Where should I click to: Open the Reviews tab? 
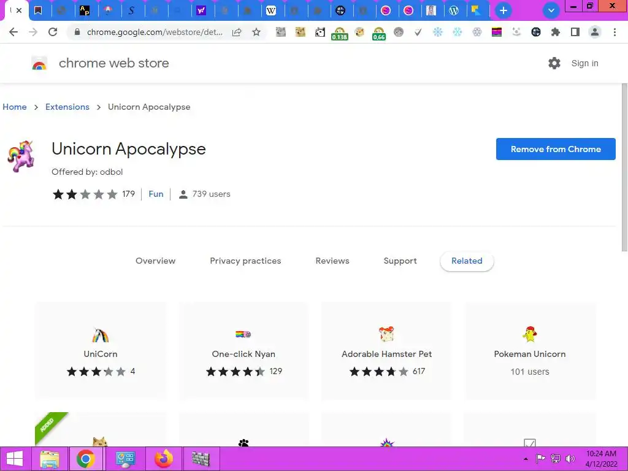[332, 261]
